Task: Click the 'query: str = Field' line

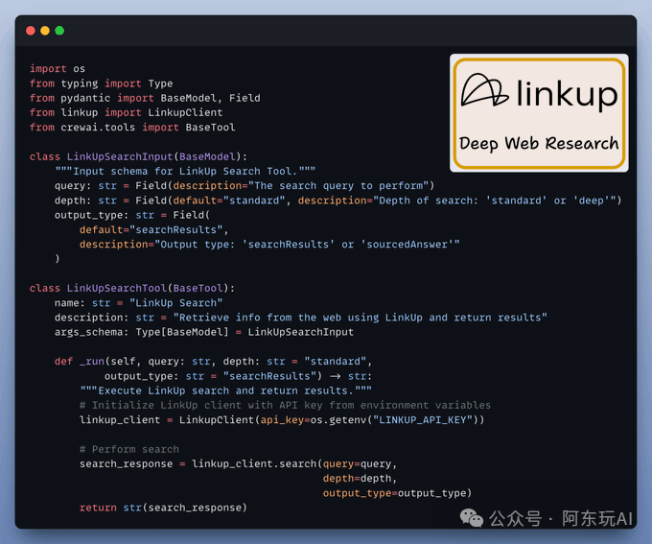Action: [244, 185]
